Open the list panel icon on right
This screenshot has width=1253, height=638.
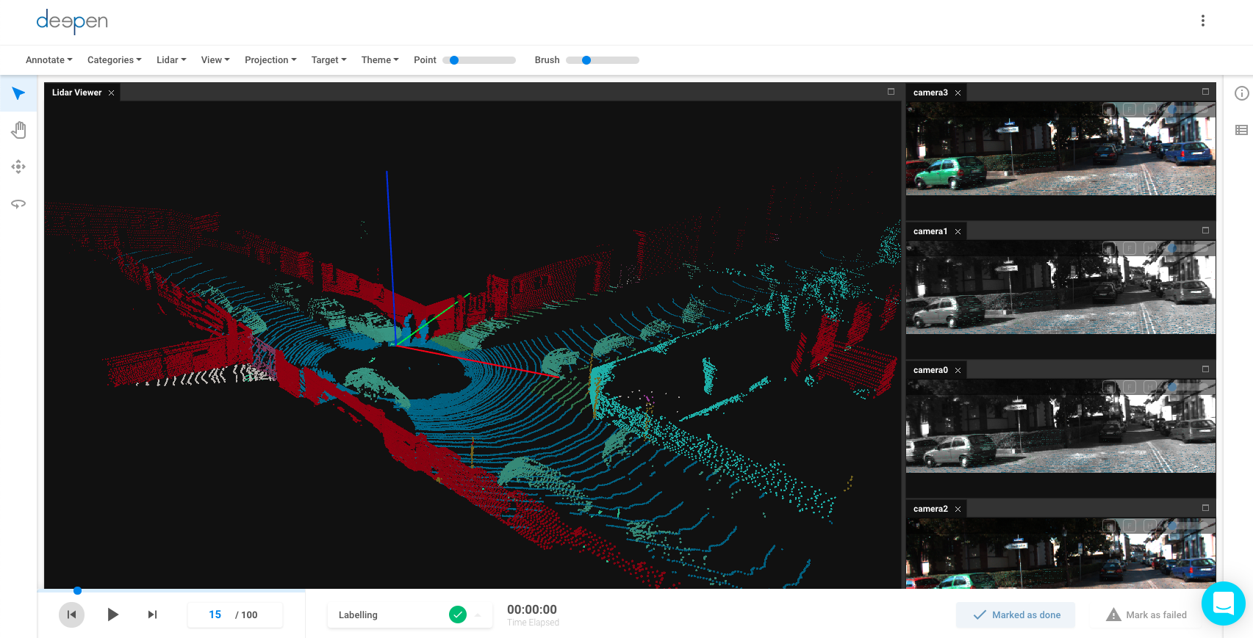1242,130
